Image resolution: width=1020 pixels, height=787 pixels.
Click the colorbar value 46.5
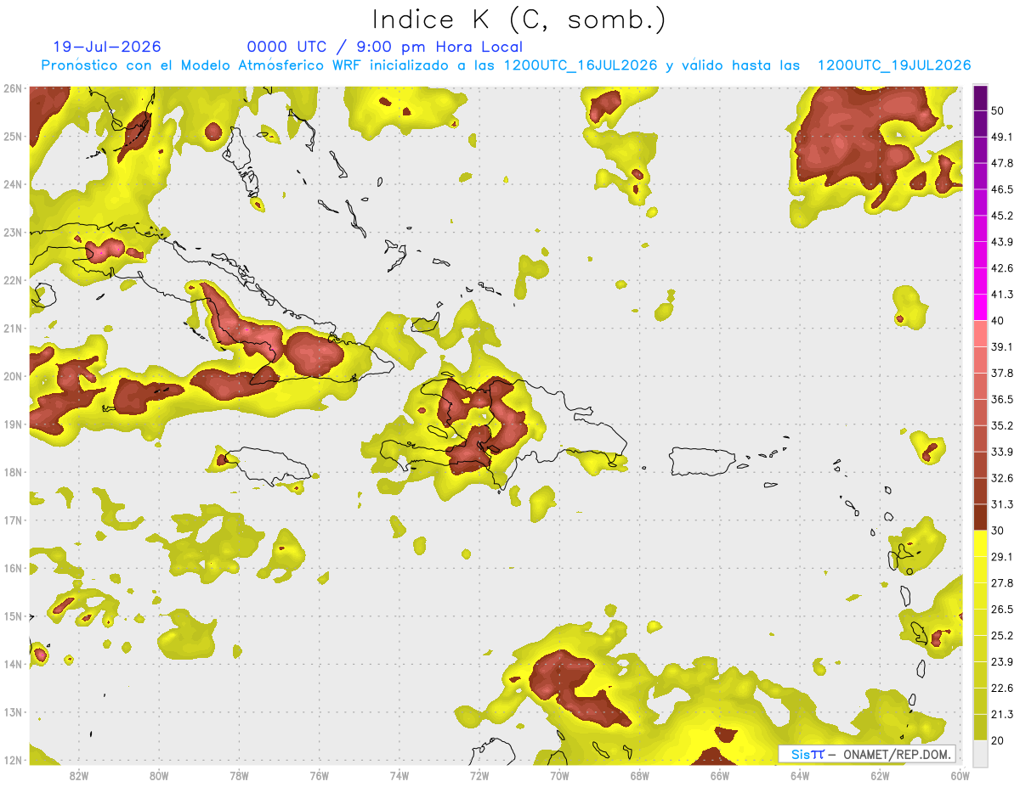click(1002, 189)
